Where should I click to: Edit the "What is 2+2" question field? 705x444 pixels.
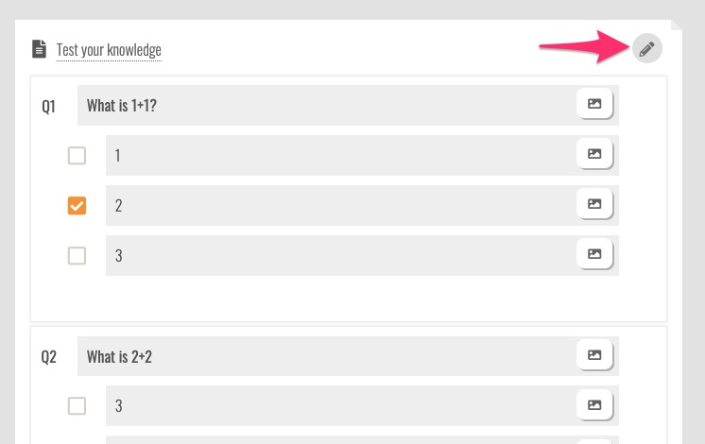[321, 357]
